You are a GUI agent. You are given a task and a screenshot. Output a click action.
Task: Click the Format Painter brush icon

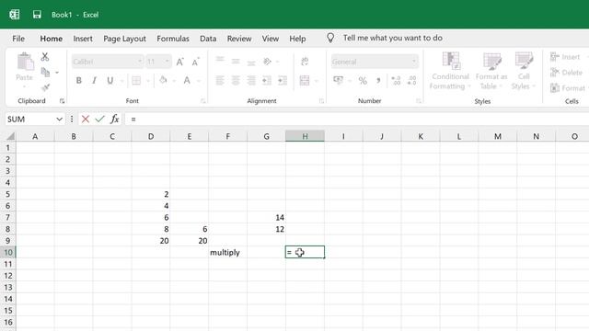pyautogui.click(x=45, y=88)
